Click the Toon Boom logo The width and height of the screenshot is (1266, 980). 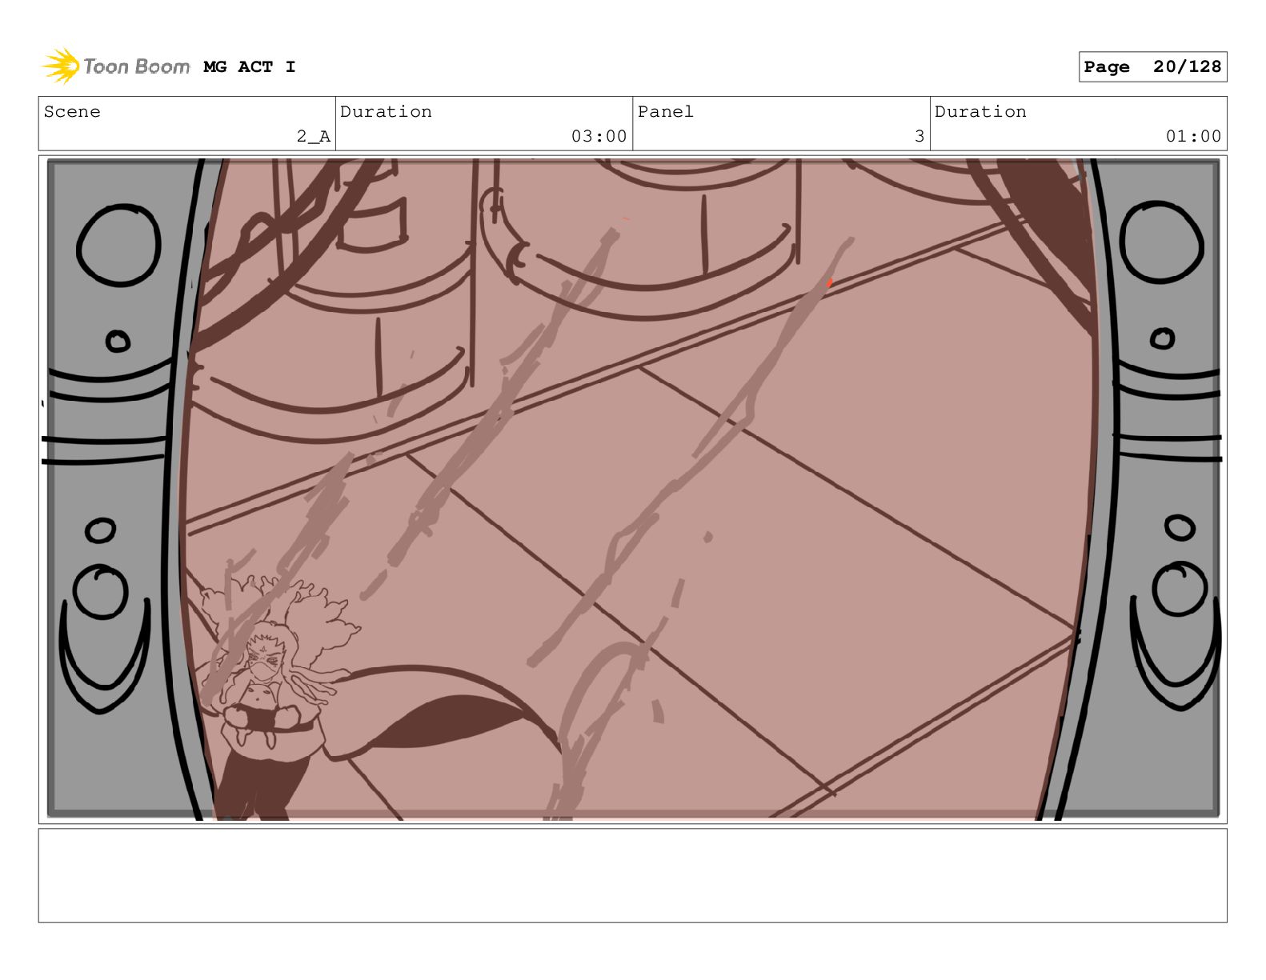click(116, 66)
